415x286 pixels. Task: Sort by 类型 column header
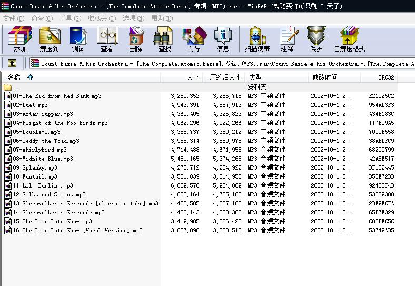coord(276,77)
